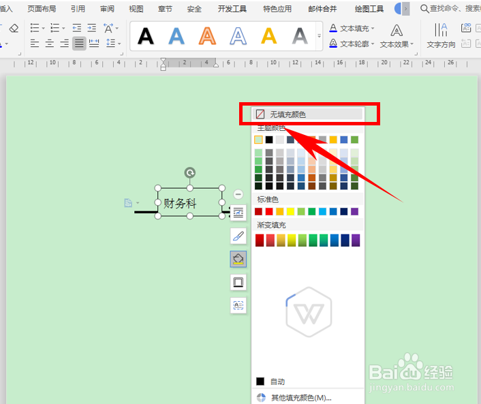Increase the paragraph indent
Image resolution: width=481 pixels, height=404 pixels.
pyautogui.click(x=92, y=28)
